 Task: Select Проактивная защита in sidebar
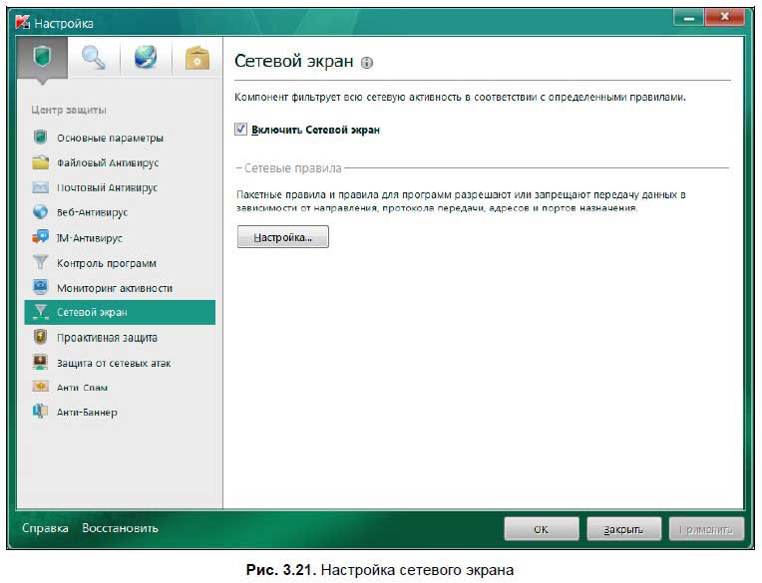(x=120, y=338)
